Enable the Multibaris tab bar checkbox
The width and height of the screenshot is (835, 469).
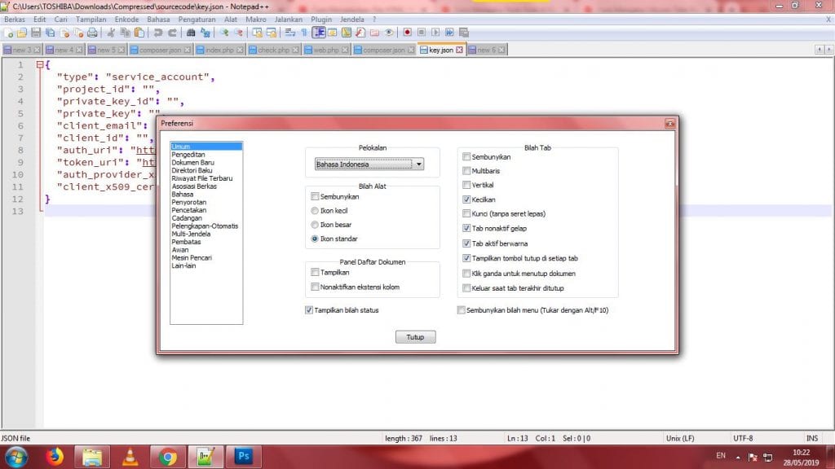click(x=466, y=171)
